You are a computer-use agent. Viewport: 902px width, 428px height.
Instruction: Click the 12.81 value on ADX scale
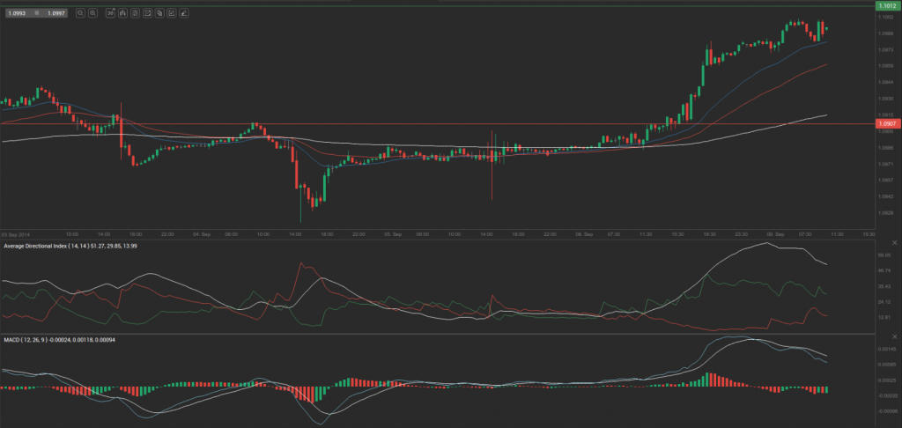click(x=884, y=317)
